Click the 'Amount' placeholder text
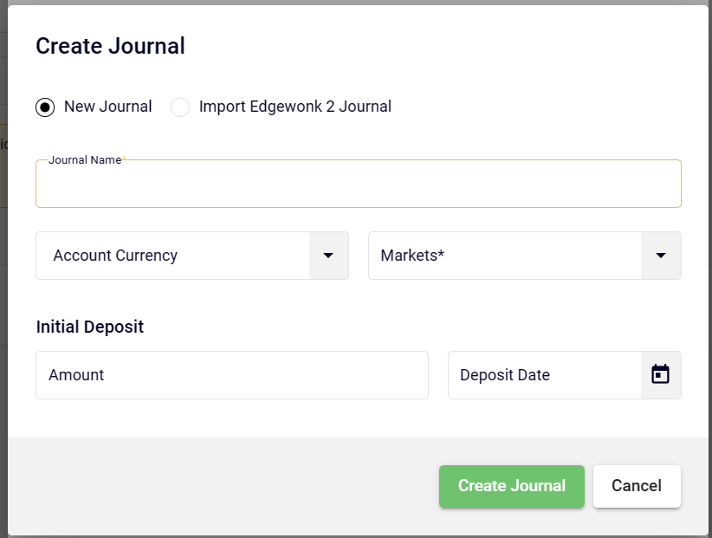Viewport: 712px width, 538px height. [x=76, y=375]
